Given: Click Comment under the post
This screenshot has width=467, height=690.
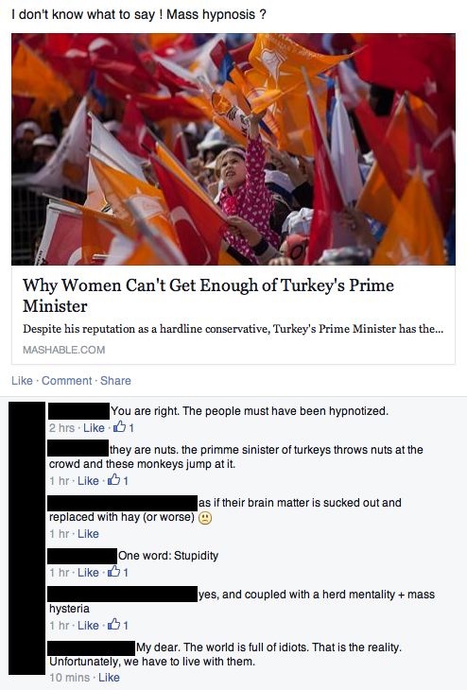Looking at the screenshot, I should (x=66, y=381).
